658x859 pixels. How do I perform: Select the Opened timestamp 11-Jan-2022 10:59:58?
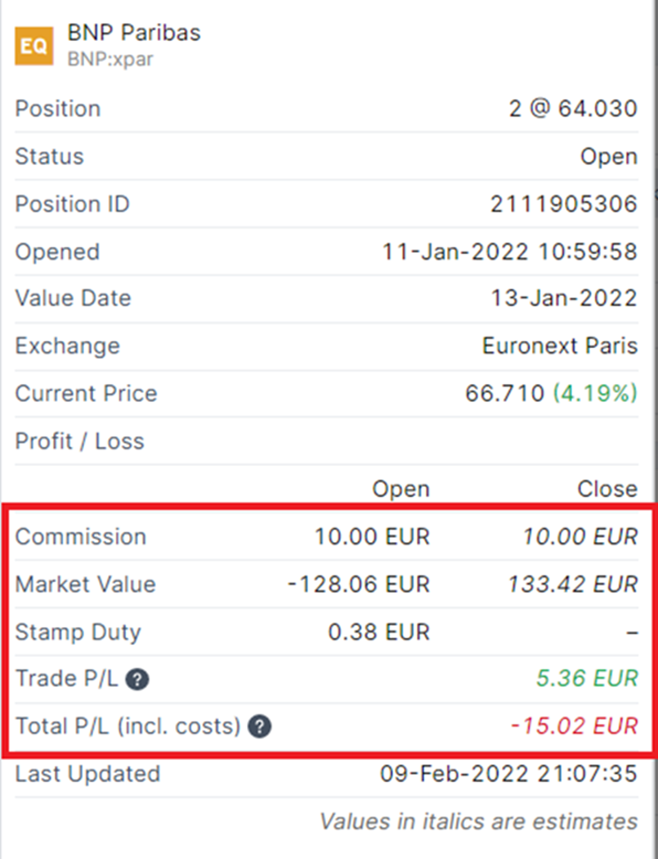click(x=509, y=252)
